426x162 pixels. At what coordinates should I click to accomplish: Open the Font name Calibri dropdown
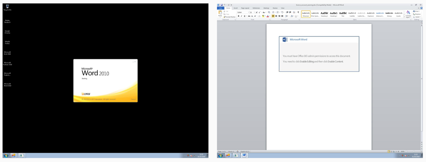coord(249,12)
